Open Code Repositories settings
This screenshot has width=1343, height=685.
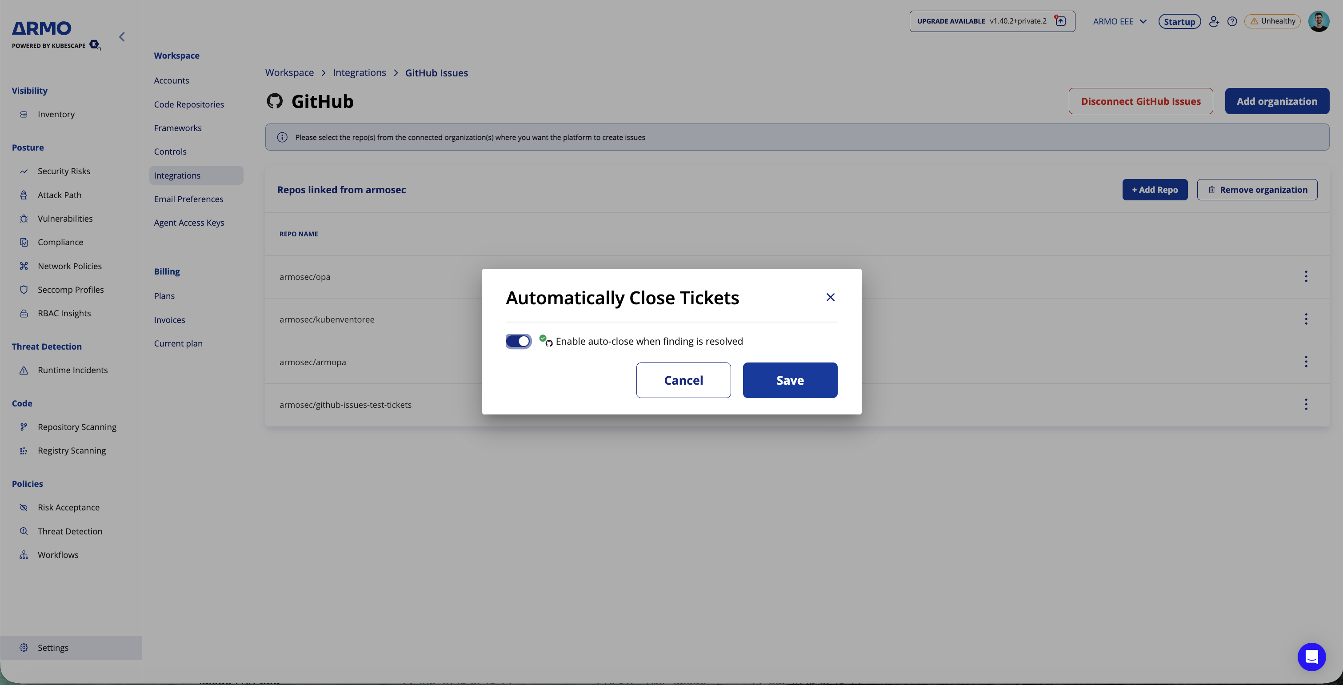189,104
